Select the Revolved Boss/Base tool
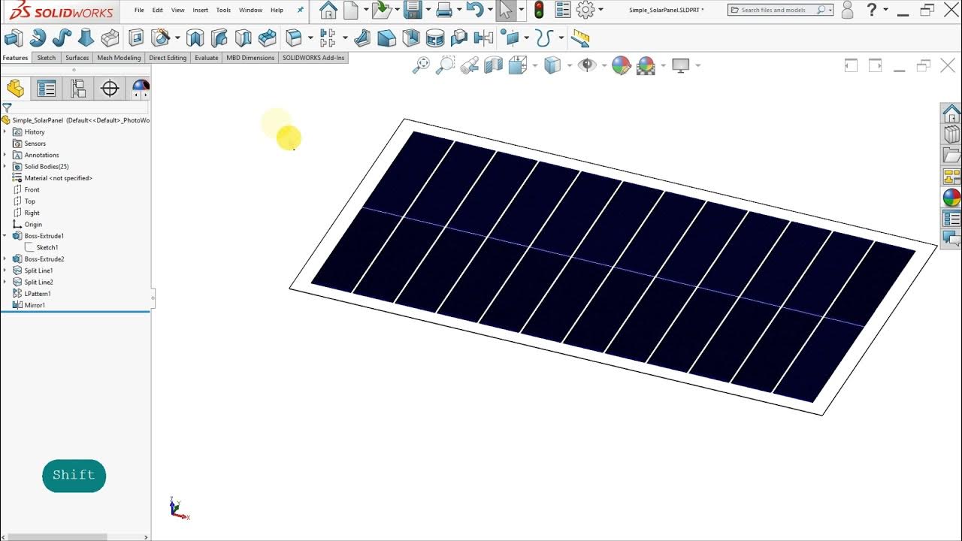 point(38,38)
